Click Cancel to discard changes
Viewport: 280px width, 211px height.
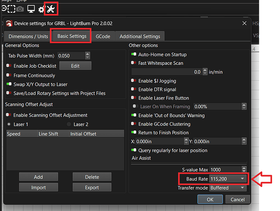(x=238, y=199)
